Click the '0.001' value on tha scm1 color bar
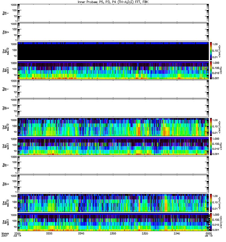The height and width of the screenshot is (242, 226). point(215,78)
